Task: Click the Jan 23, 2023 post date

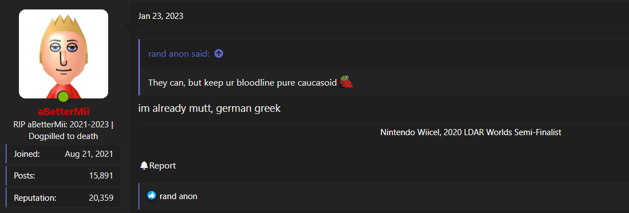Action: [x=161, y=16]
